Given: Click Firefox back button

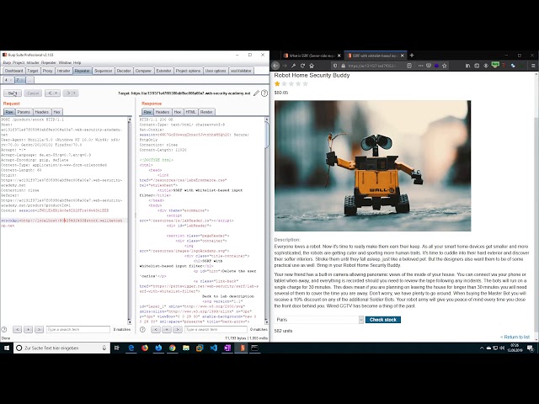Looking at the screenshot, I should click(x=275, y=66).
